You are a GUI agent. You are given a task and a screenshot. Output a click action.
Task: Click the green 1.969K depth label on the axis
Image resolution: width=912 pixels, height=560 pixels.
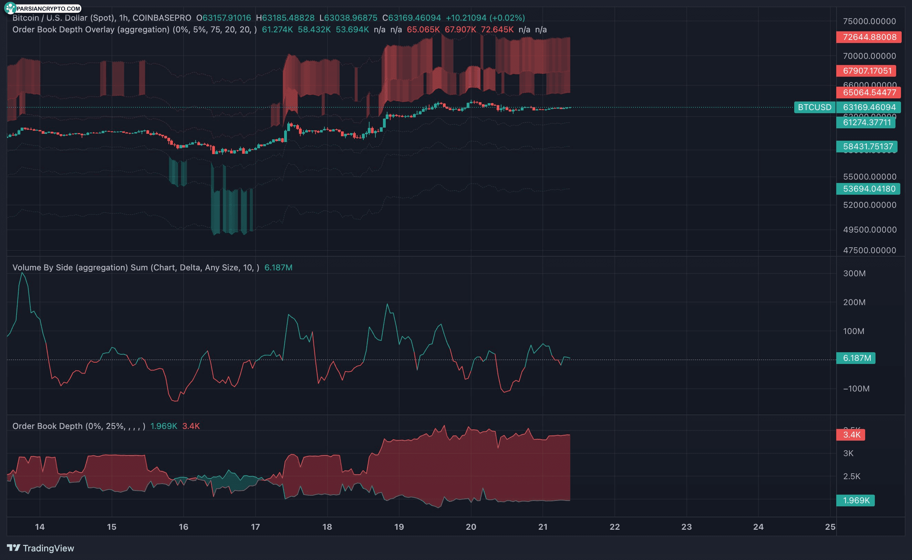click(x=855, y=500)
